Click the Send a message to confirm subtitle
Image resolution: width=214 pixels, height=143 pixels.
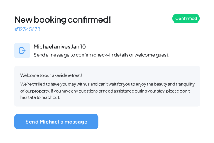[x=101, y=55]
